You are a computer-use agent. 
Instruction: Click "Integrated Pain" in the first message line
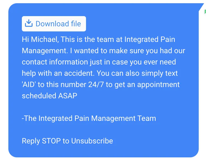pos(150,39)
